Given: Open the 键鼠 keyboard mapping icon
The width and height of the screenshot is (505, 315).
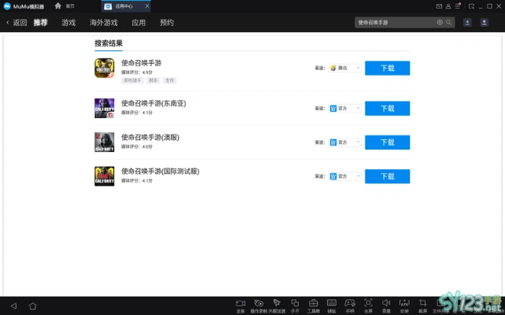Looking at the screenshot, I should pyautogui.click(x=332, y=303).
